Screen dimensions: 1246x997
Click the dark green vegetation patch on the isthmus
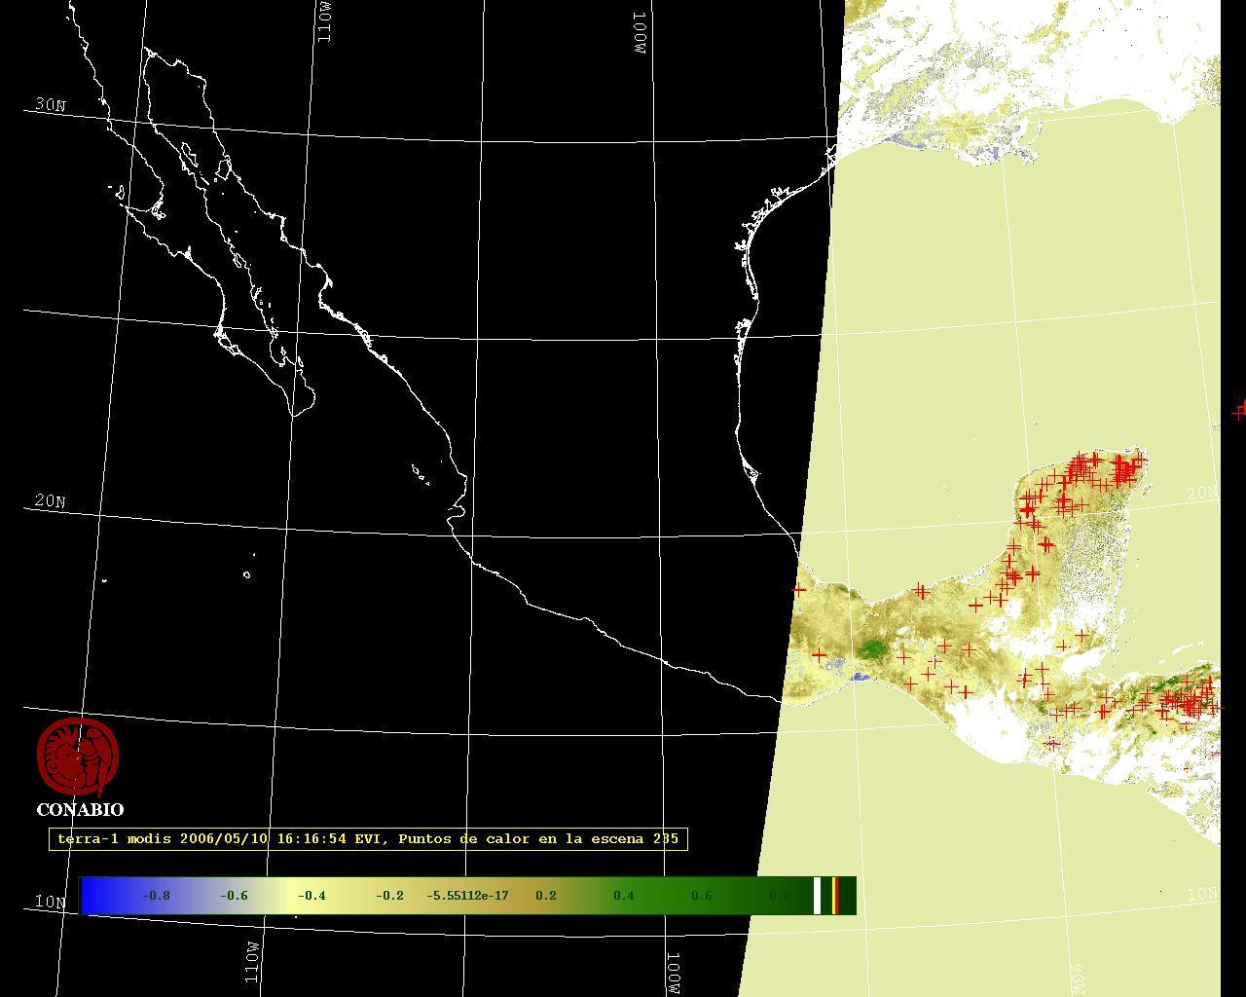872,648
